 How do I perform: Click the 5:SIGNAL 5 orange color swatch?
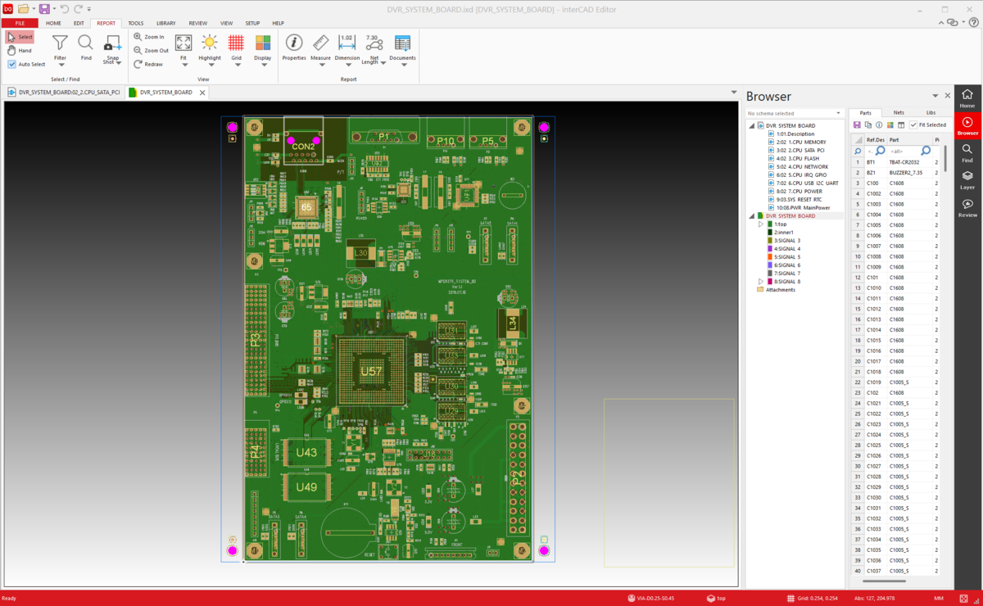(x=771, y=256)
